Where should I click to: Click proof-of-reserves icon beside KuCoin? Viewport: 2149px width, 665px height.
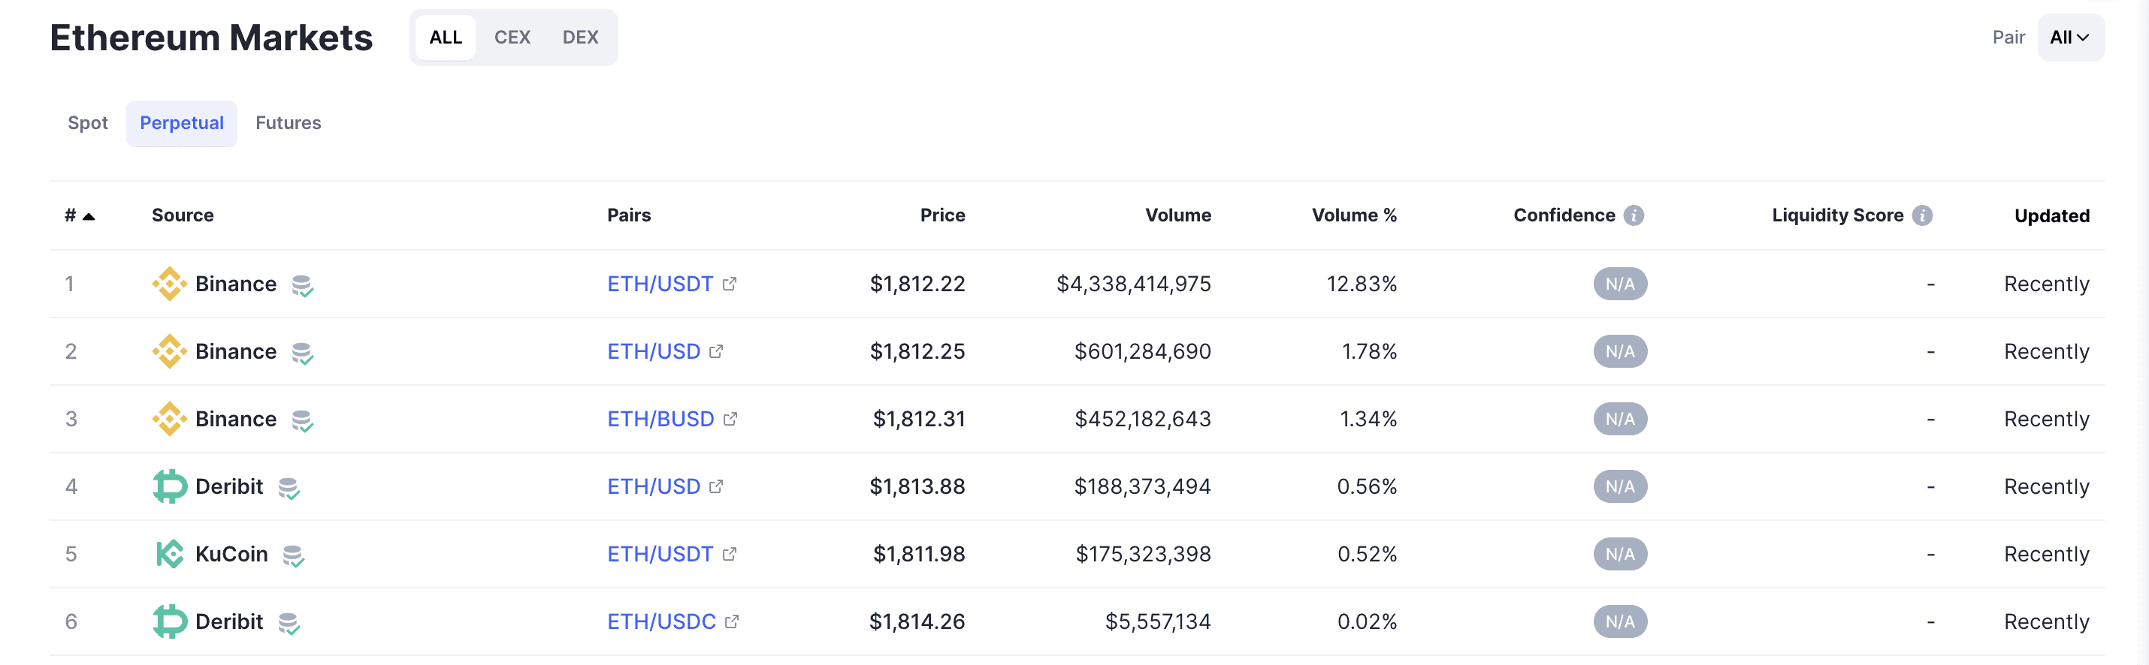pos(293,555)
